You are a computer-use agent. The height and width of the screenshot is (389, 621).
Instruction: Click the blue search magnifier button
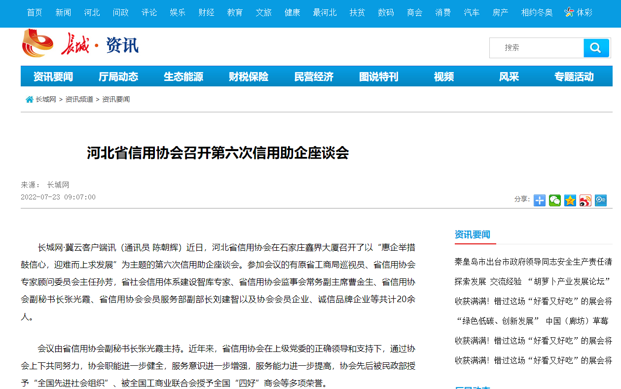tap(596, 48)
